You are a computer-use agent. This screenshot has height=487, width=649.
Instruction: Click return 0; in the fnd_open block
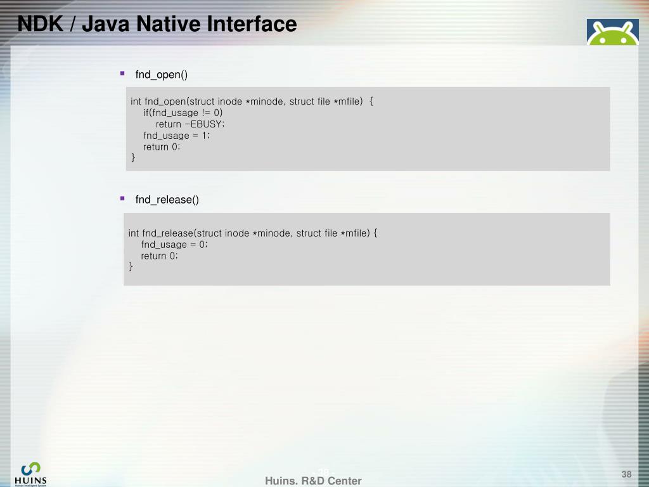[x=162, y=146]
